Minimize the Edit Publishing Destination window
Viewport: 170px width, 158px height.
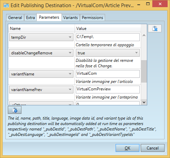(139, 4)
